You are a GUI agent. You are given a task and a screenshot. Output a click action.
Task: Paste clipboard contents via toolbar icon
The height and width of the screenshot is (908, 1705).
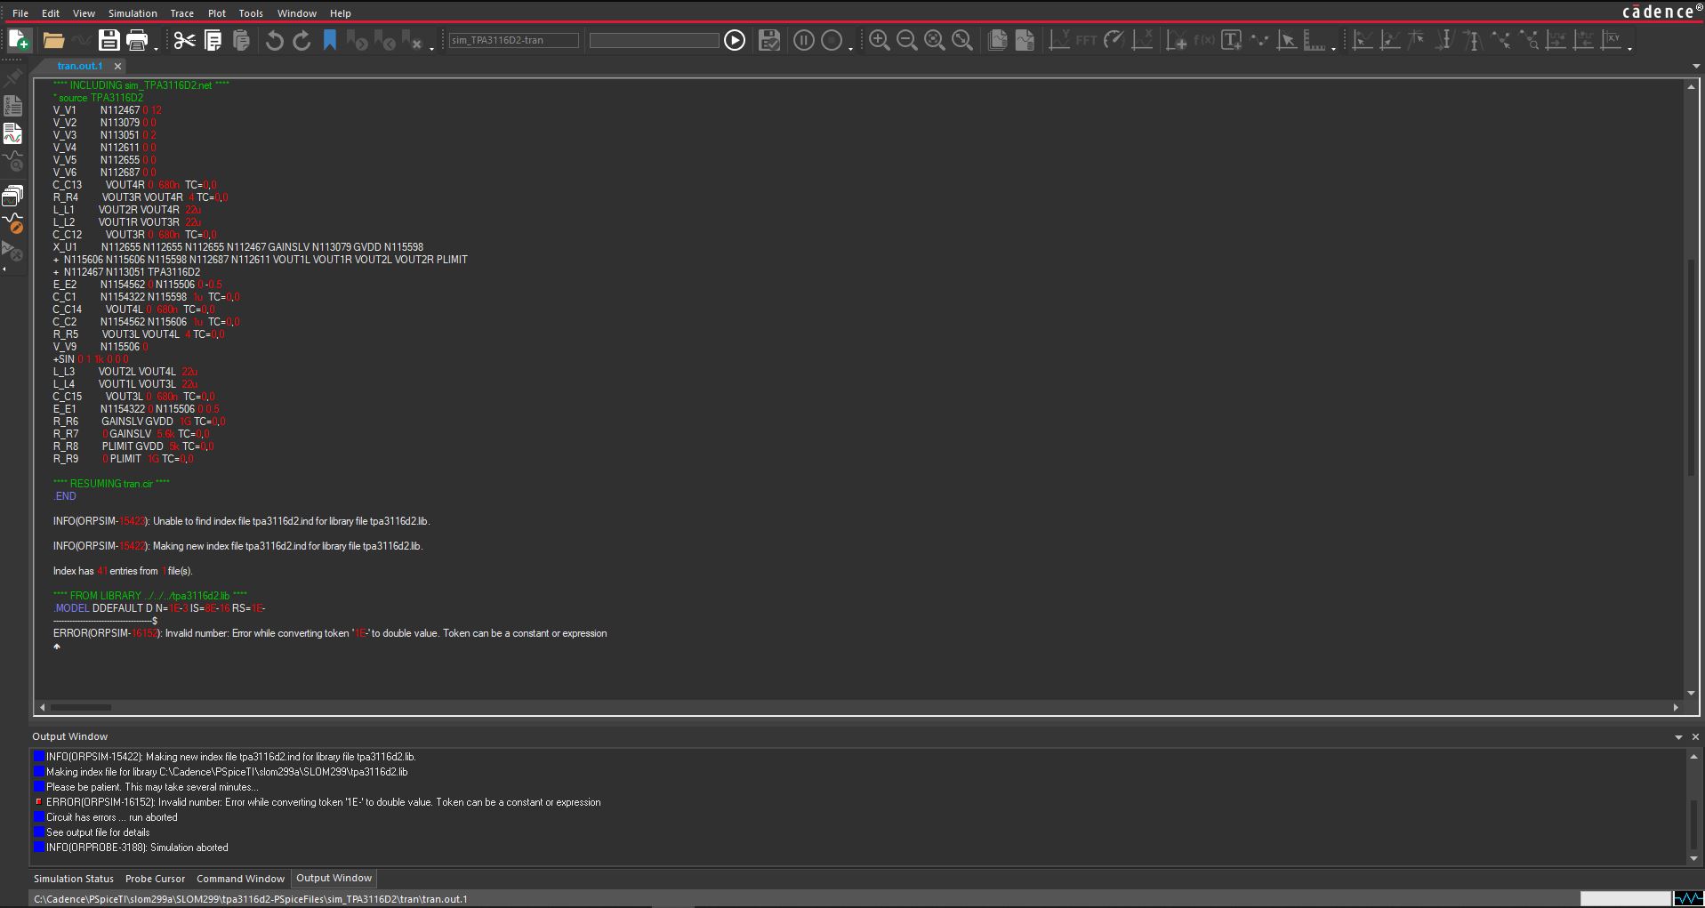coord(241,40)
